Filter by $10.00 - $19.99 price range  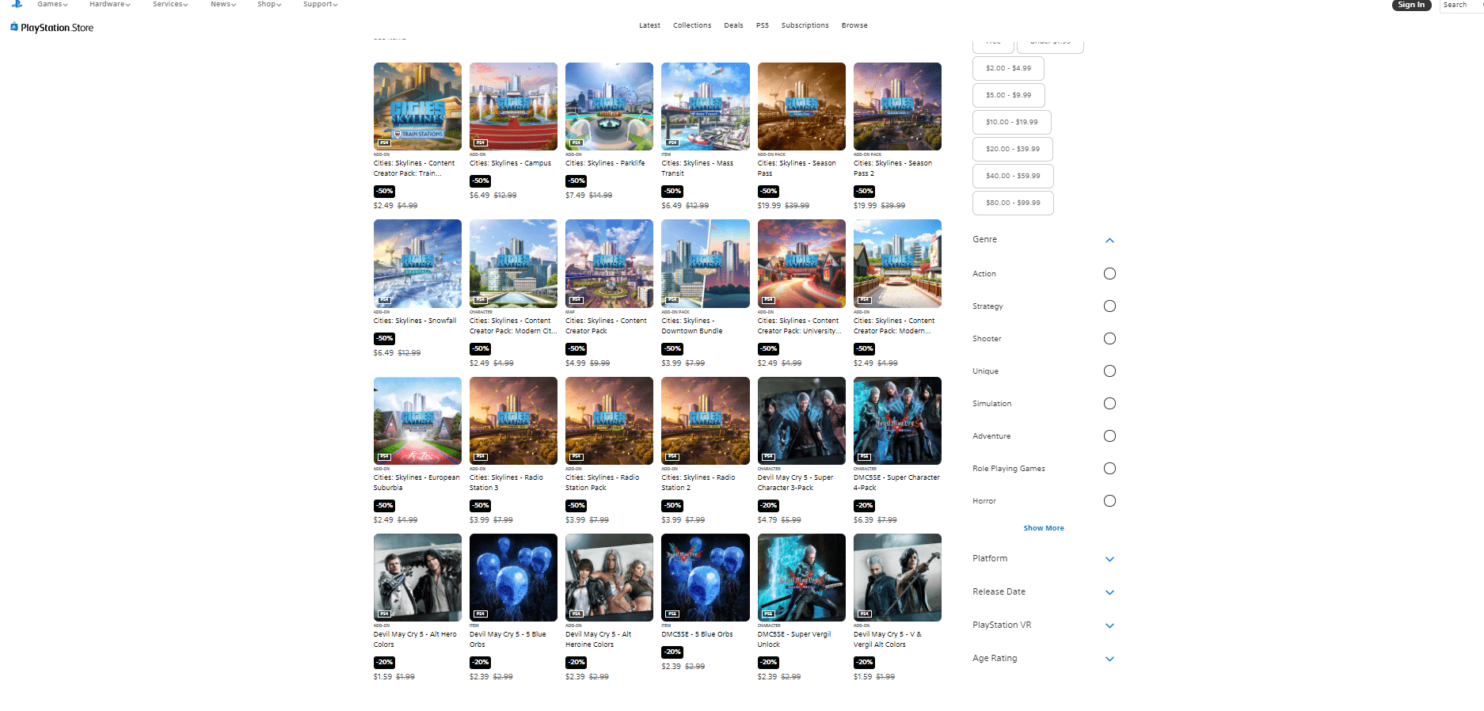pos(1011,122)
